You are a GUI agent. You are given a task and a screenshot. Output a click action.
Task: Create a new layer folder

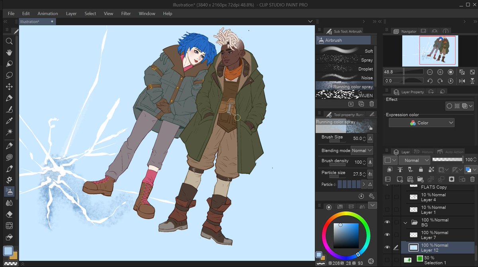420,179
